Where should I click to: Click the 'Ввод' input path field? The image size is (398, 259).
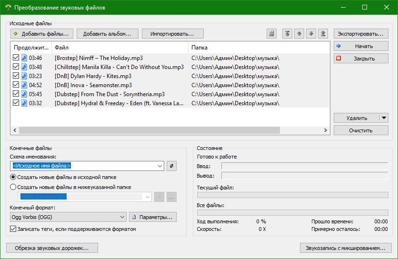tap(305, 166)
